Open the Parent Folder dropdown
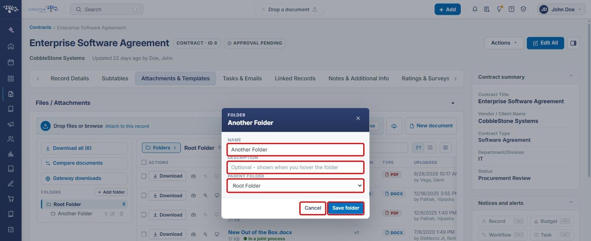 click(x=296, y=186)
